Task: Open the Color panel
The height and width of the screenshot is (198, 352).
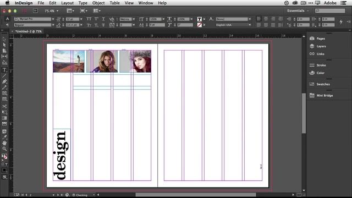Action: pos(320,73)
